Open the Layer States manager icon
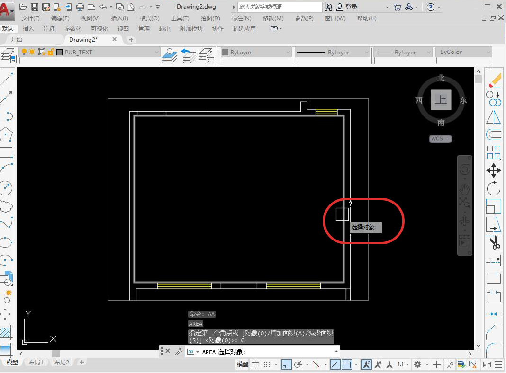The image size is (506, 373). tap(207, 55)
